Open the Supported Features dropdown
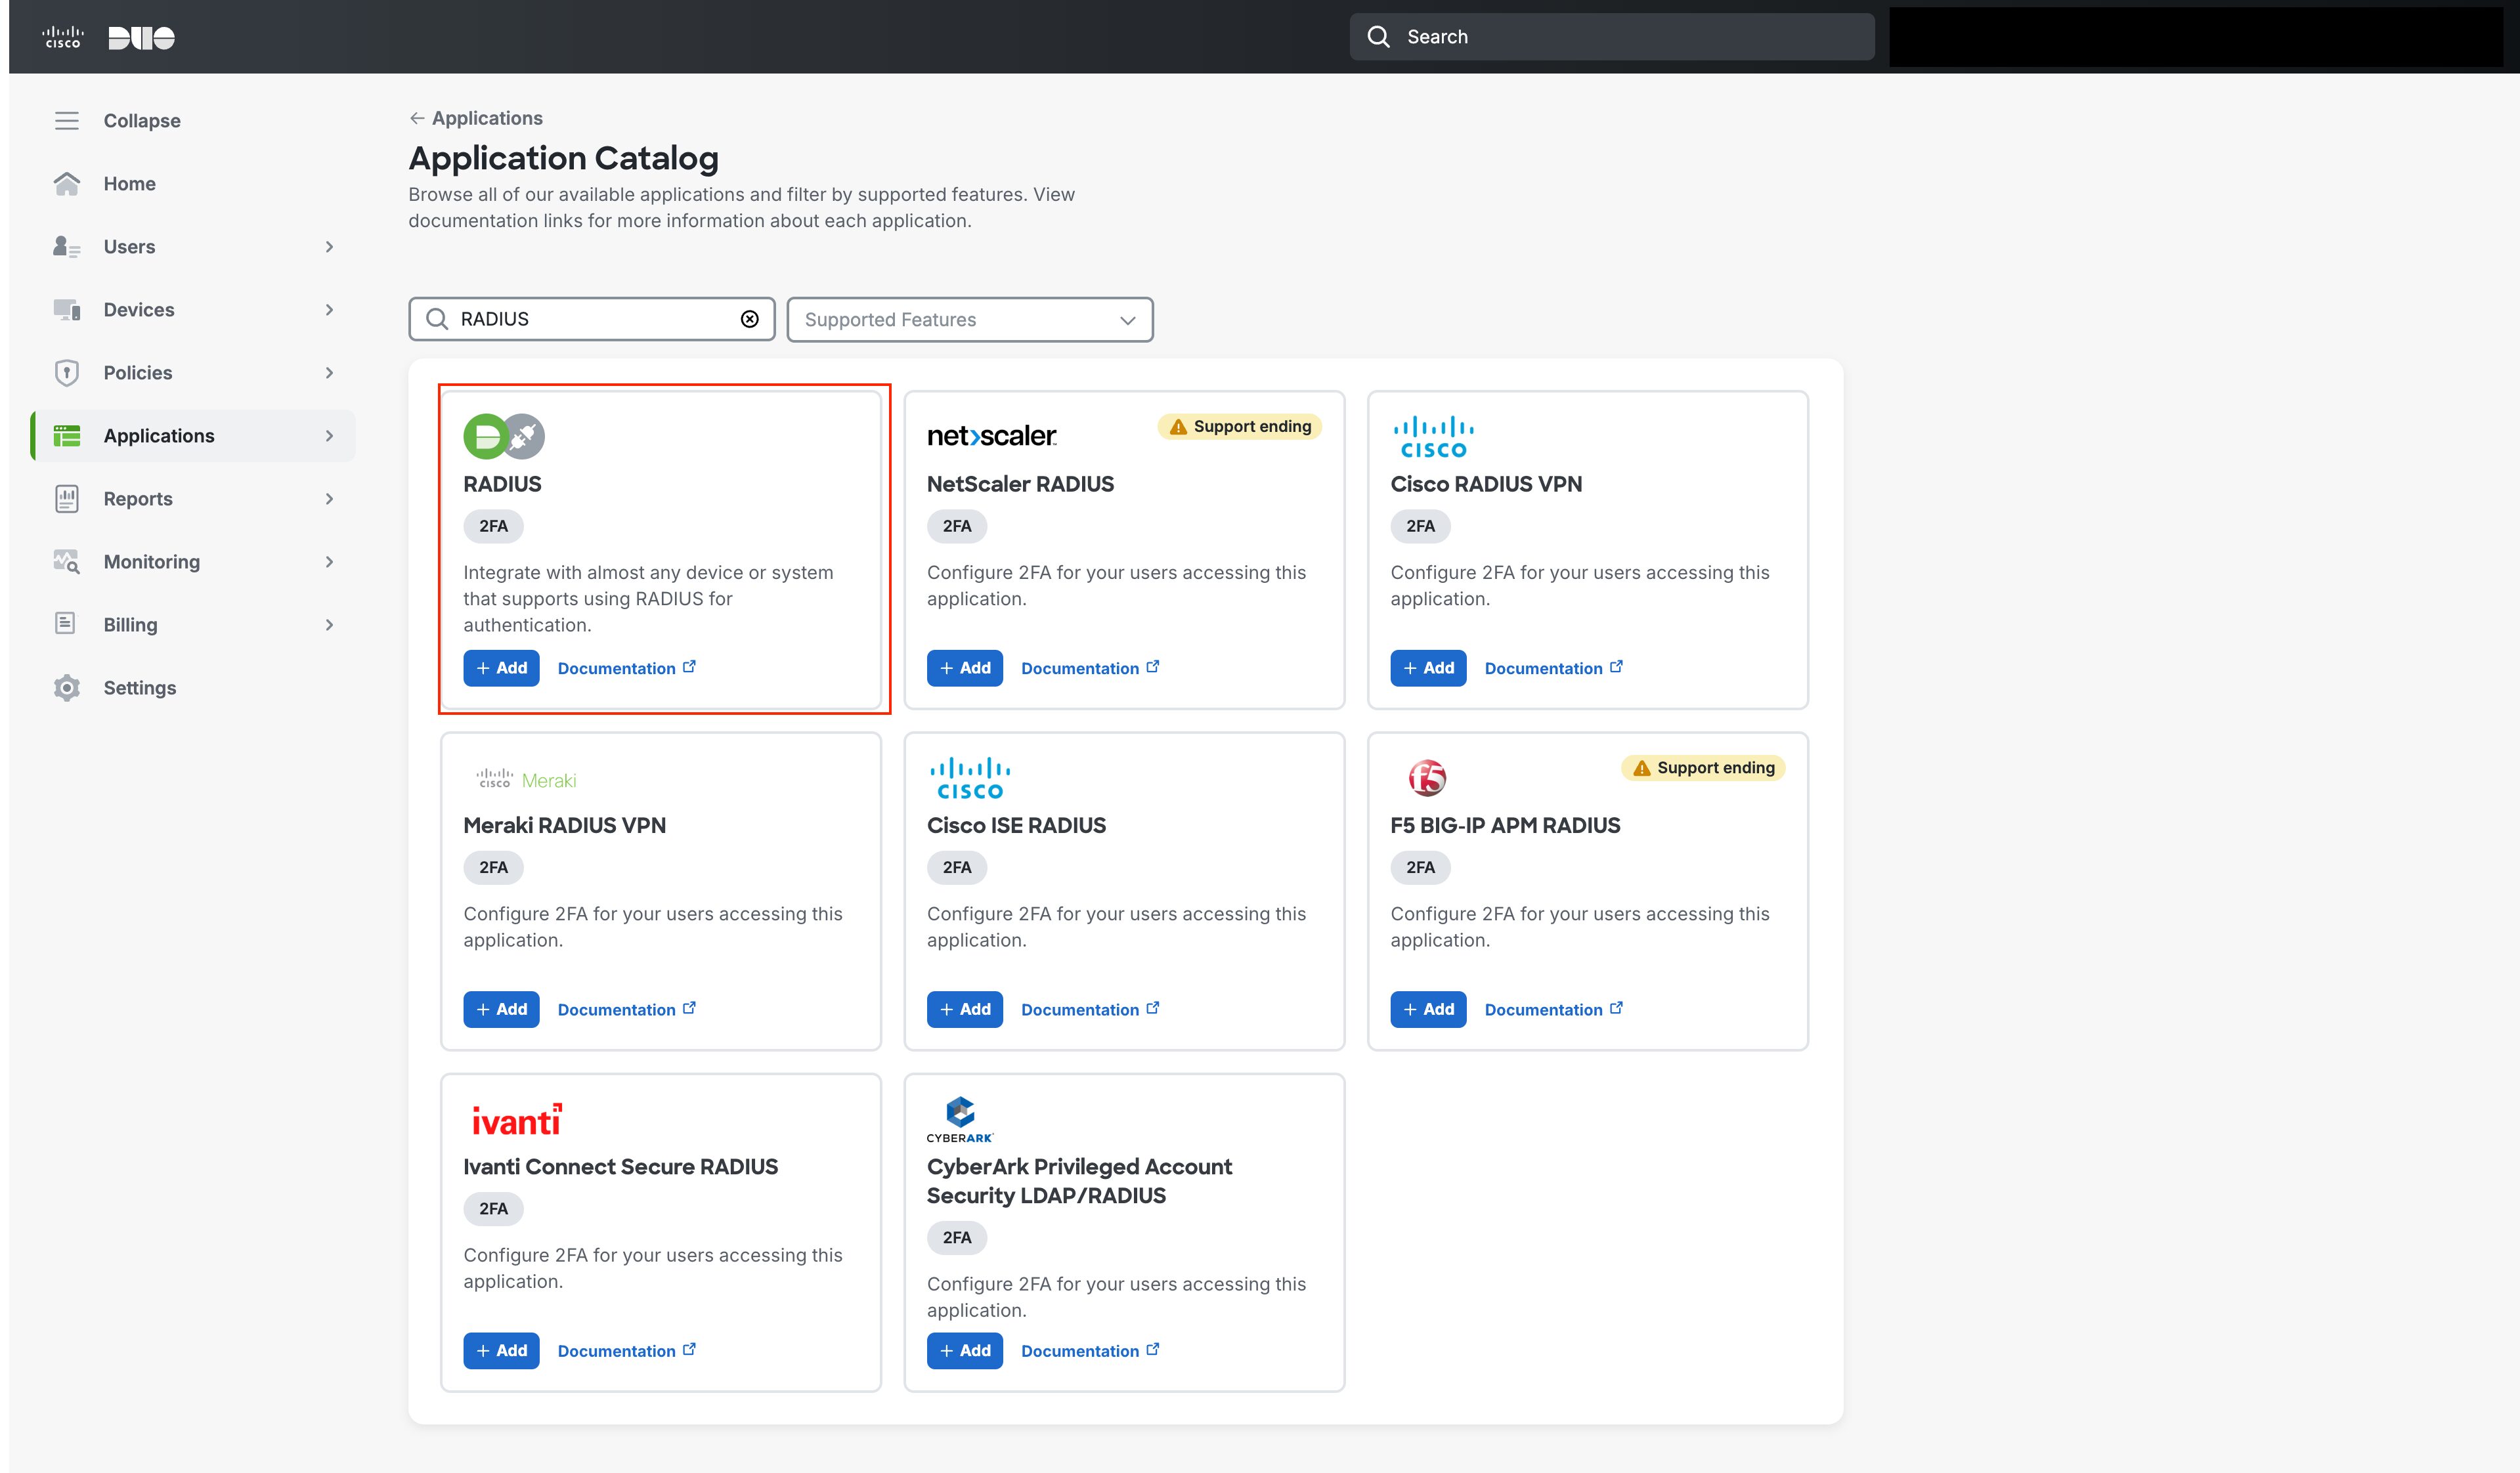Viewport: 2520px width, 1473px height. click(970, 320)
